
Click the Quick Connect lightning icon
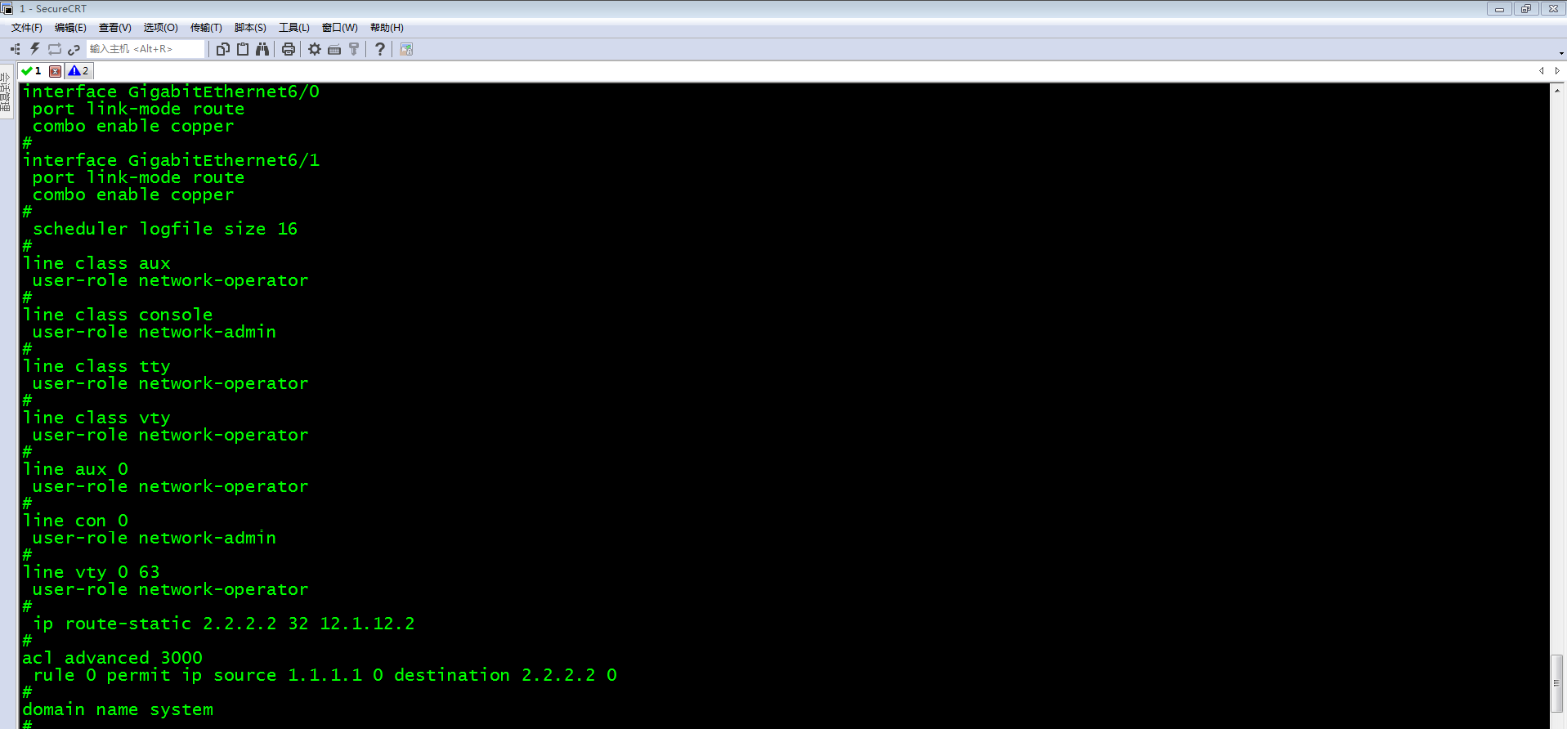pyautogui.click(x=35, y=49)
